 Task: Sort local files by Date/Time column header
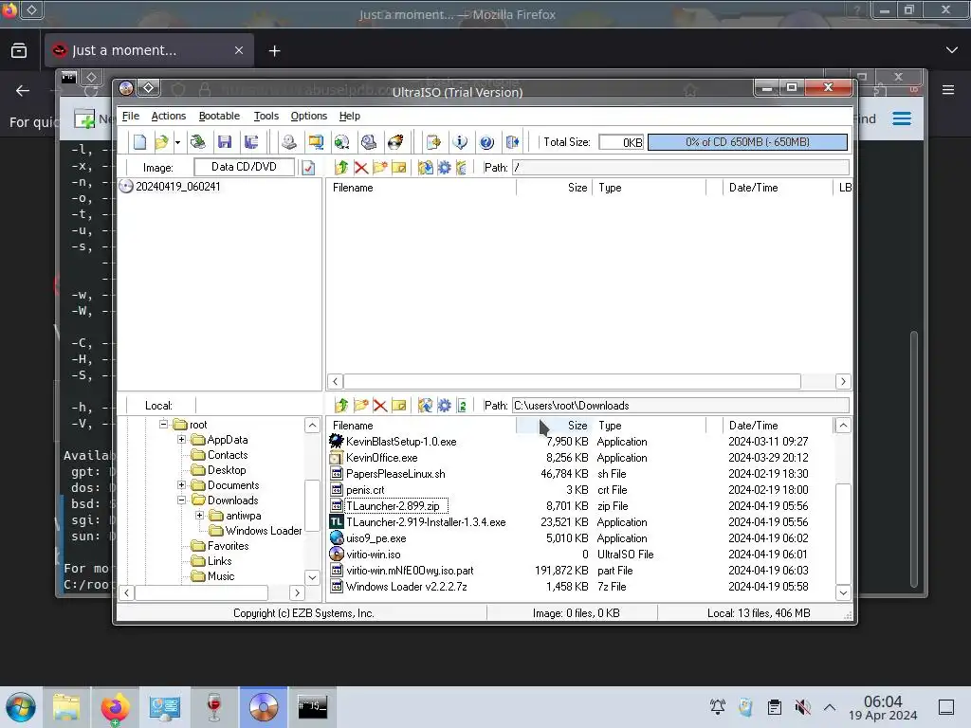tap(778, 426)
